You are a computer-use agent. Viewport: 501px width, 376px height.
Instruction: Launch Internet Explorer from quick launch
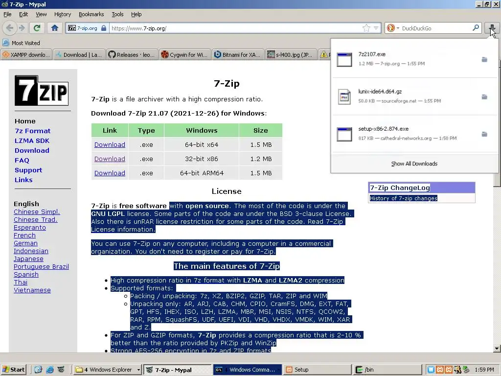pyautogui.click(x=49, y=370)
